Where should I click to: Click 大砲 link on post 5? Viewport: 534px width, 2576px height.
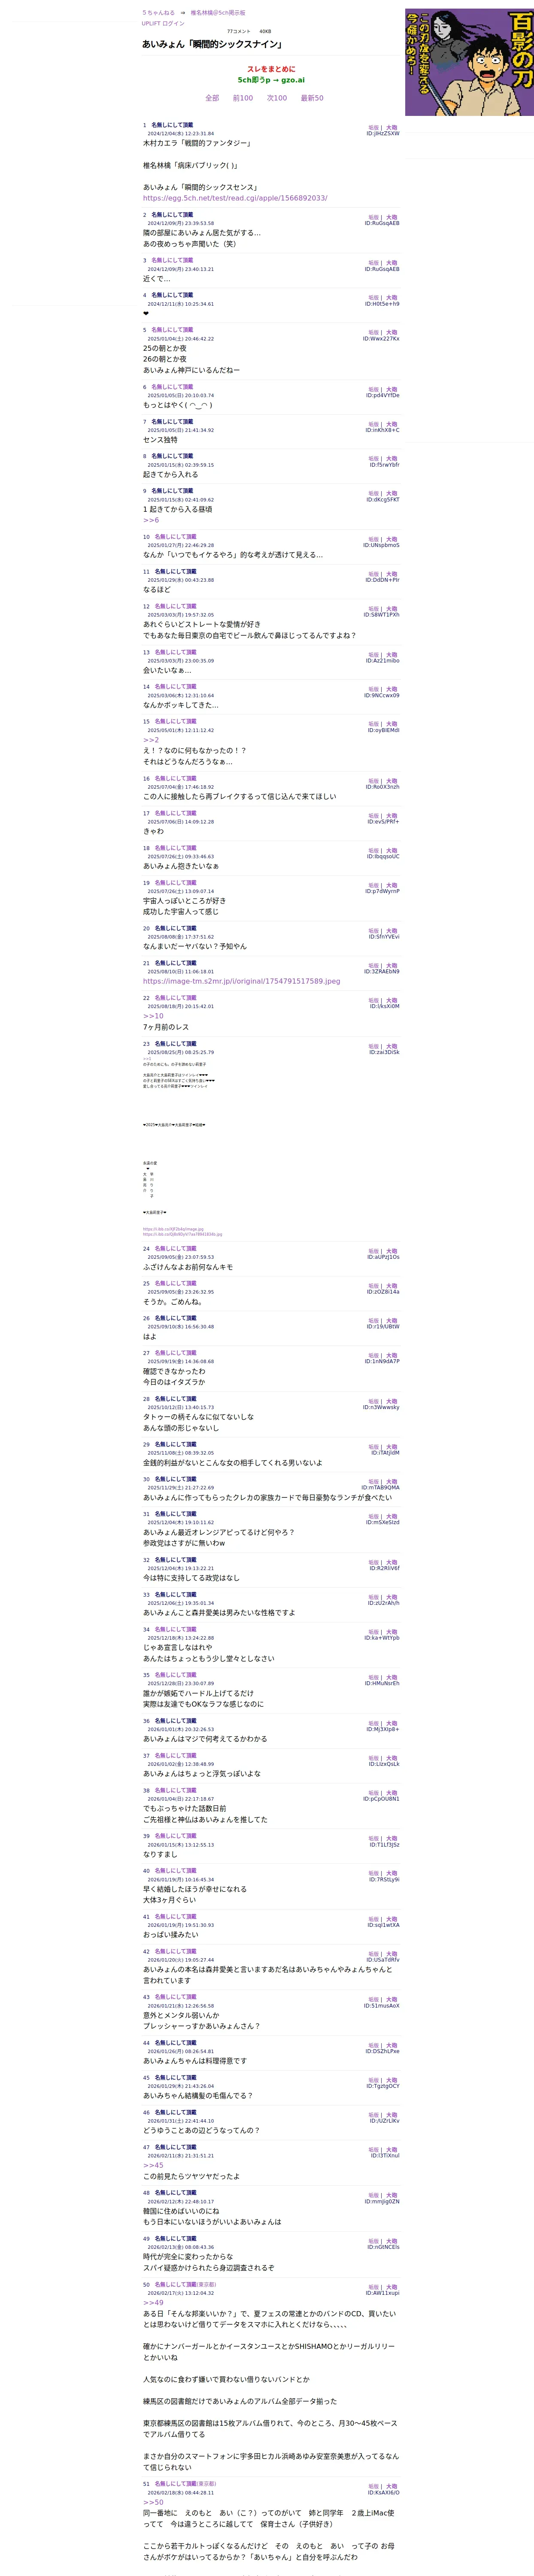pyautogui.click(x=391, y=333)
